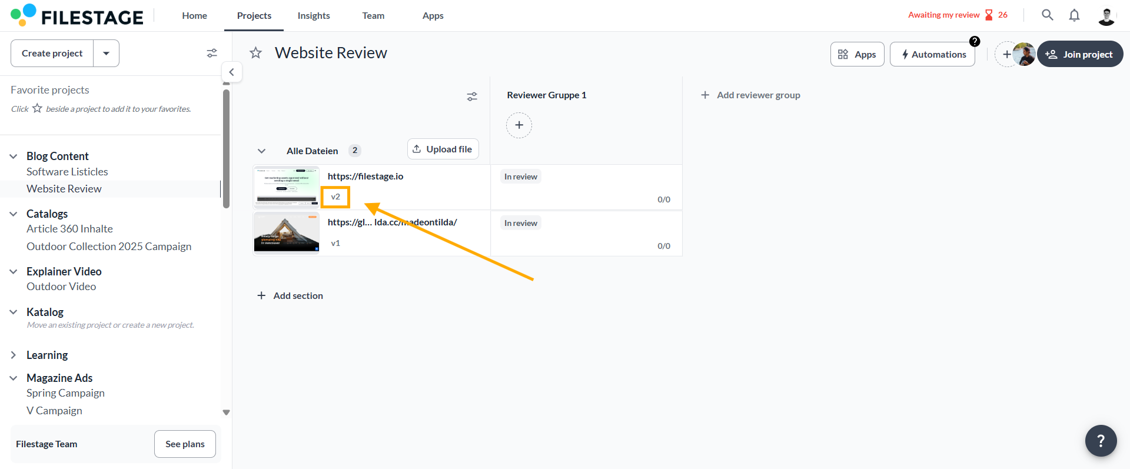Switch to the Insights tab
The height and width of the screenshot is (469, 1130).
tap(314, 16)
